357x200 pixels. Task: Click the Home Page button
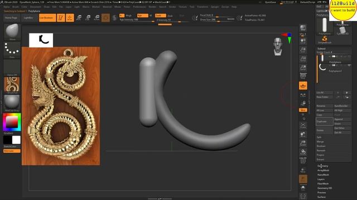(11, 18)
